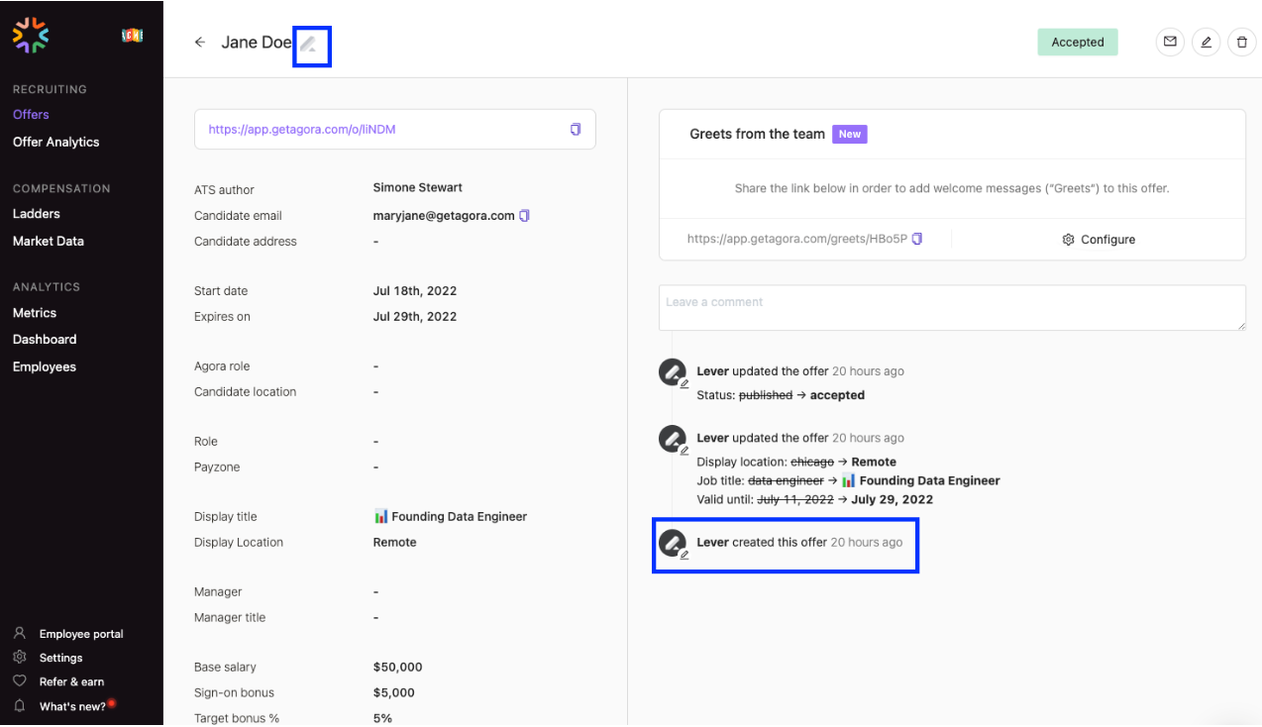Click the Settings gear icon in the sidebar
Screen dimensions: 1262x727
pos(19,657)
